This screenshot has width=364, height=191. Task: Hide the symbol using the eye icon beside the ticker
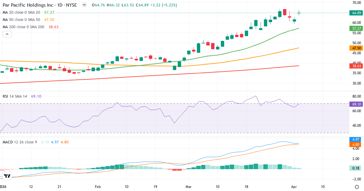[x=84, y=5]
